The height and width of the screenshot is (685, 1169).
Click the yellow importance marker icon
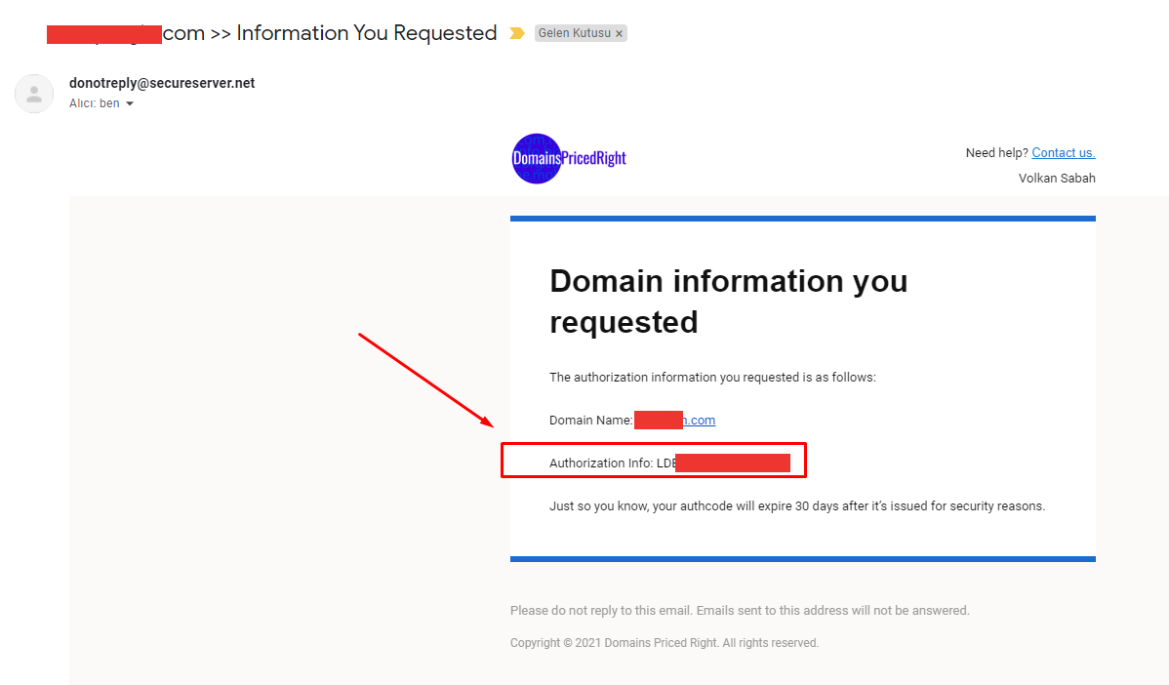click(516, 33)
